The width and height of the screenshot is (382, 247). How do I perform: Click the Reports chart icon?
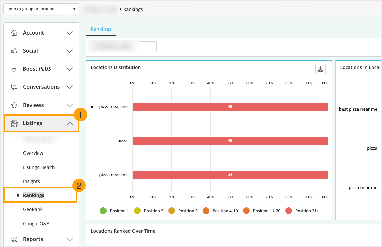point(14,239)
